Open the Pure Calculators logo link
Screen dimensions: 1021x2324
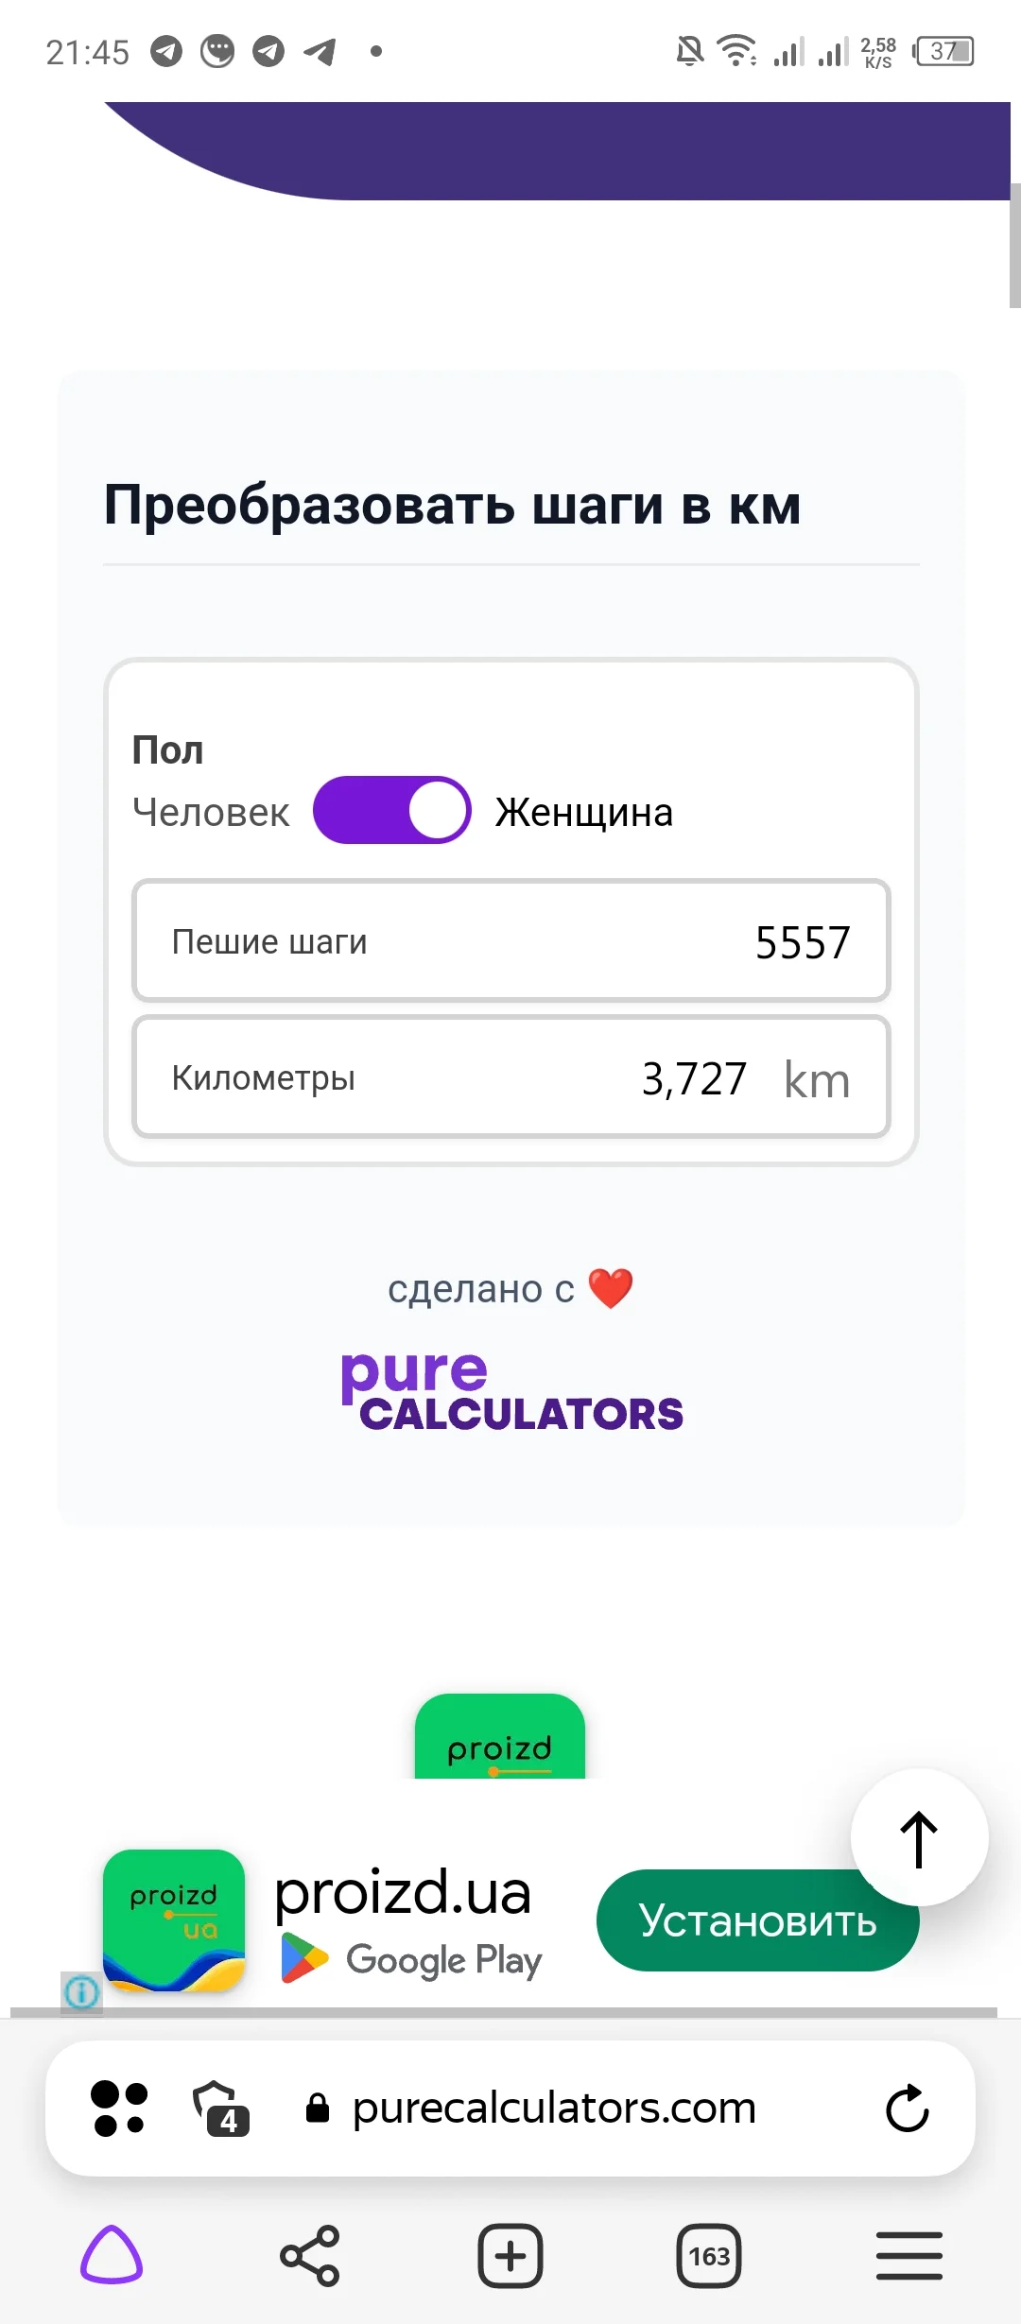pyautogui.click(x=511, y=1391)
